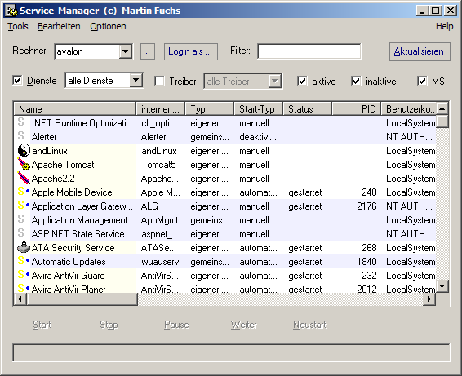Click the horizontal scrollbar thumb of the list

click(x=82, y=299)
